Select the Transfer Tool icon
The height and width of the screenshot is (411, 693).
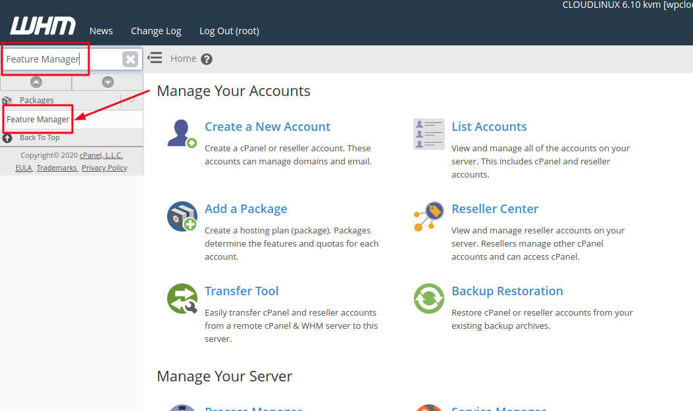click(x=182, y=298)
